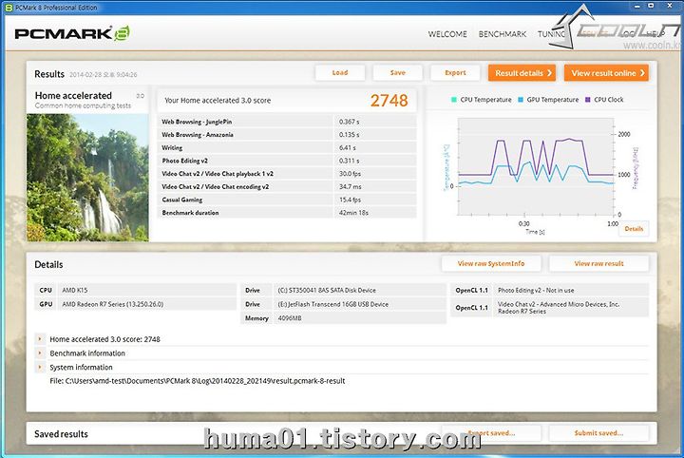Select Video Chat encoding v2 row
Viewport: 684px width, 458px height.
coord(287,186)
